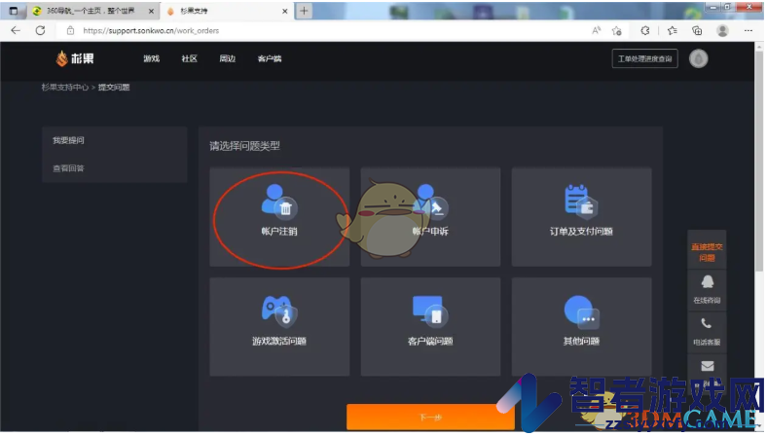This screenshot has width=767, height=437.
Task: Open the browser settings and more menu
Action: tap(748, 30)
